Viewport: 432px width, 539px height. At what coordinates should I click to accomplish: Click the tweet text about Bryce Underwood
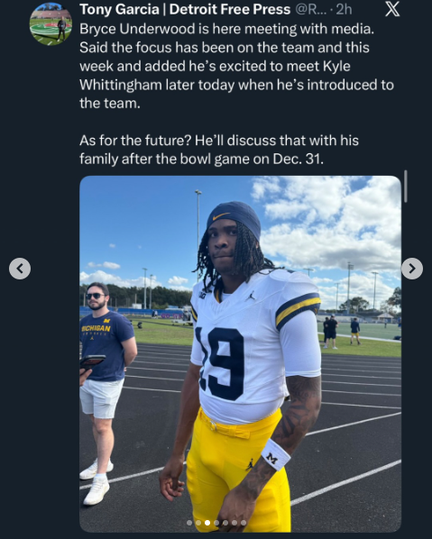click(236, 66)
